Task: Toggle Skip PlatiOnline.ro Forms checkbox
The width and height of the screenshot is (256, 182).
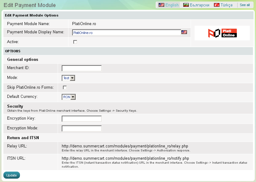Action: tap(65, 87)
